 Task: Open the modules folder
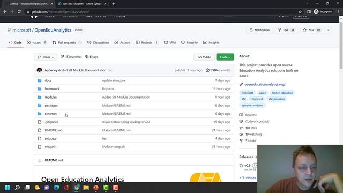click(50, 97)
